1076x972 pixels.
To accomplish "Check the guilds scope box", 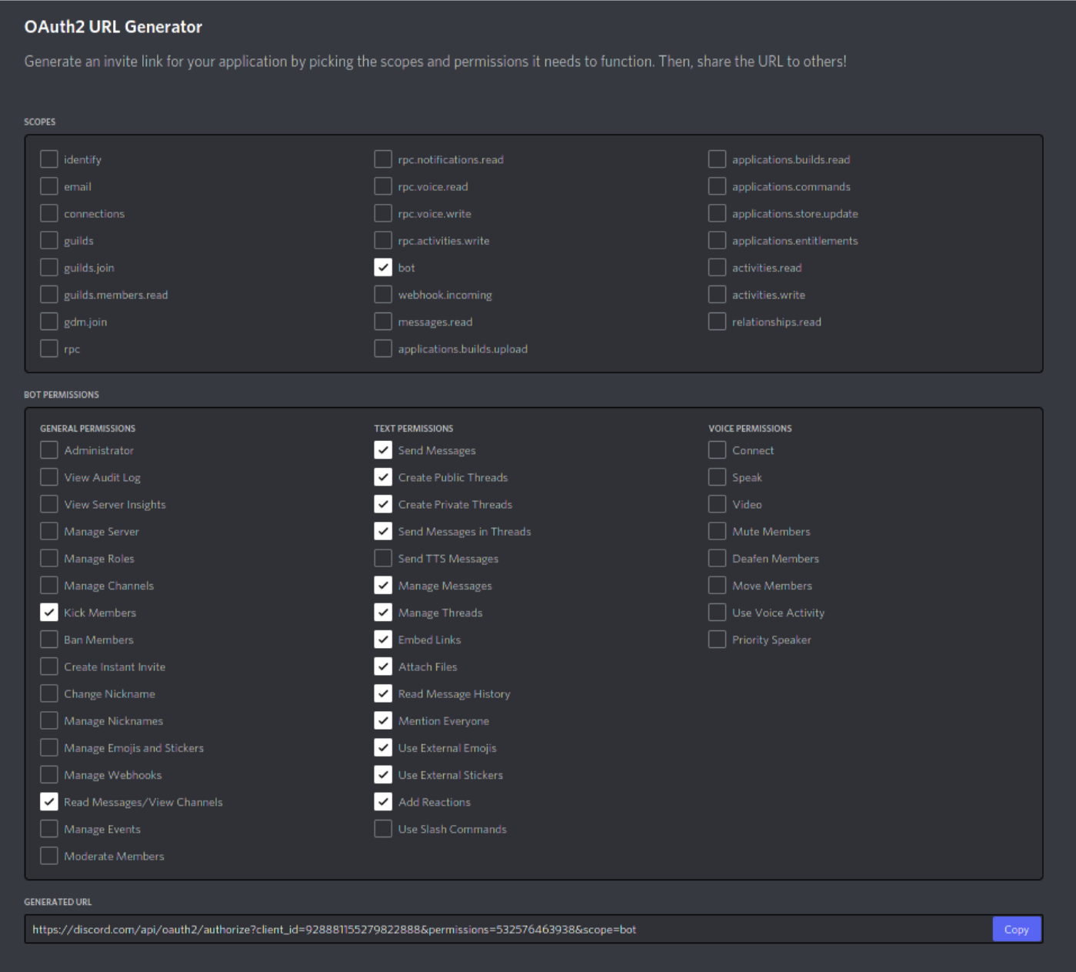I will pos(49,240).
